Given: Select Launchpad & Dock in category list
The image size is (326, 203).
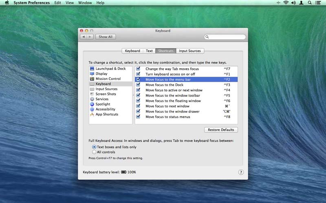Looking at the screenshot, I should [110, 69].
